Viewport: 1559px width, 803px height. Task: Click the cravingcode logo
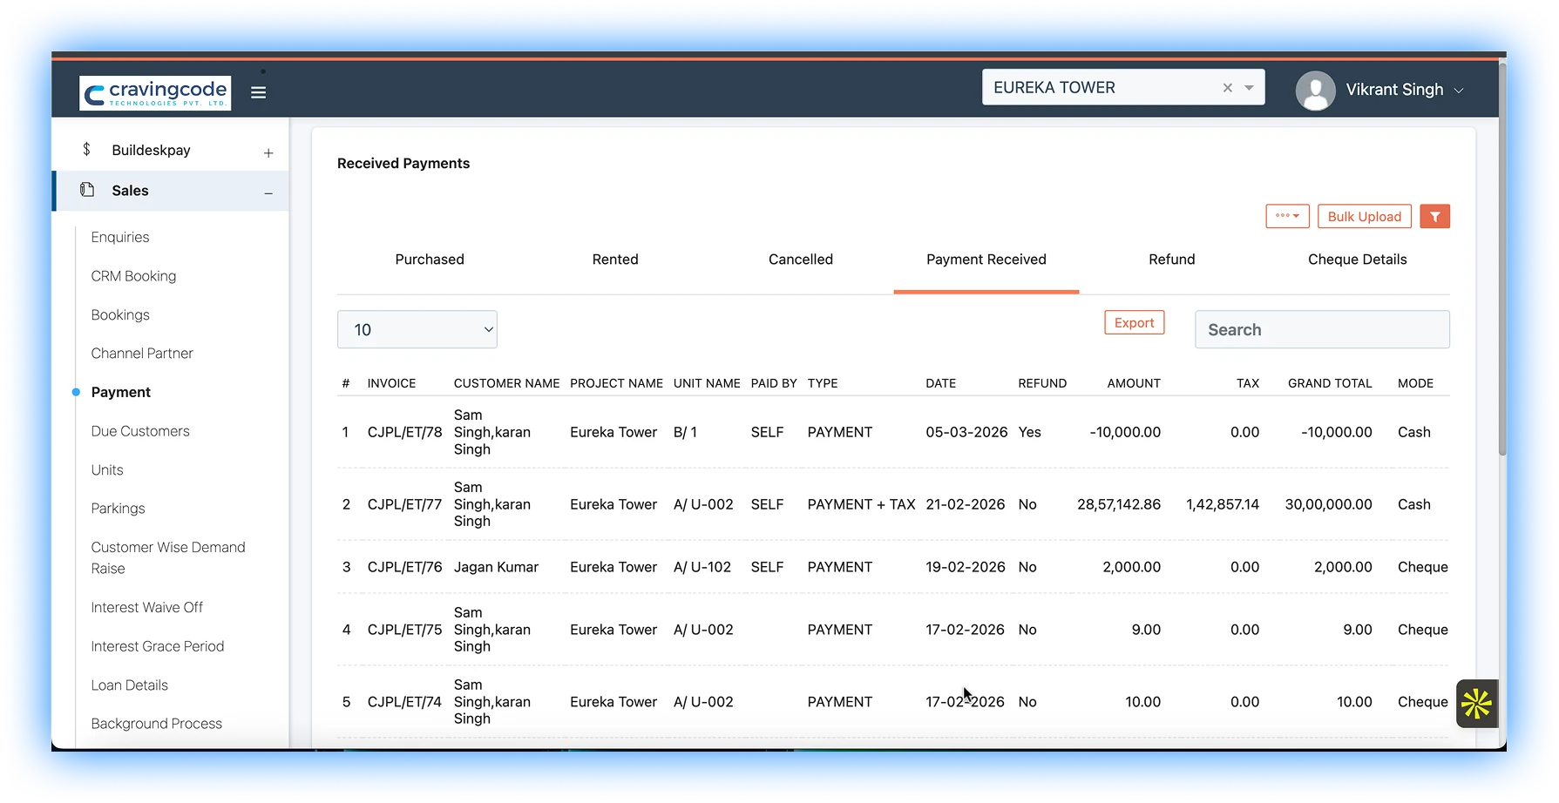pos(155,92)
